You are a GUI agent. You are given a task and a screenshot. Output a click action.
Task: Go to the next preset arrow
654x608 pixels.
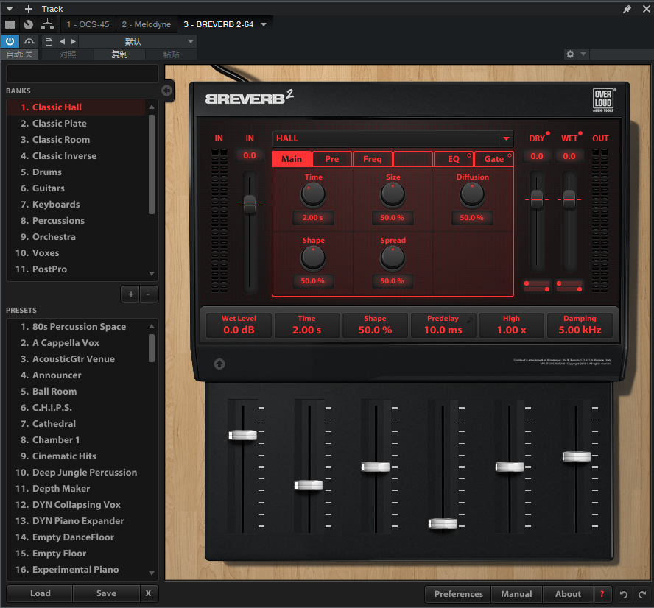tap(74, 41)
